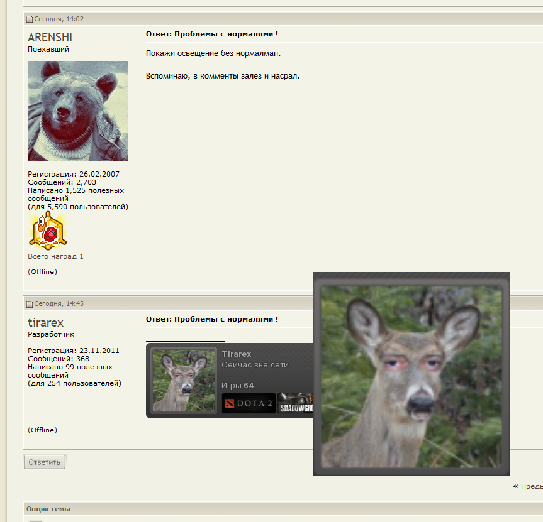Click Tirarex name in Steam card

[237, 354]
